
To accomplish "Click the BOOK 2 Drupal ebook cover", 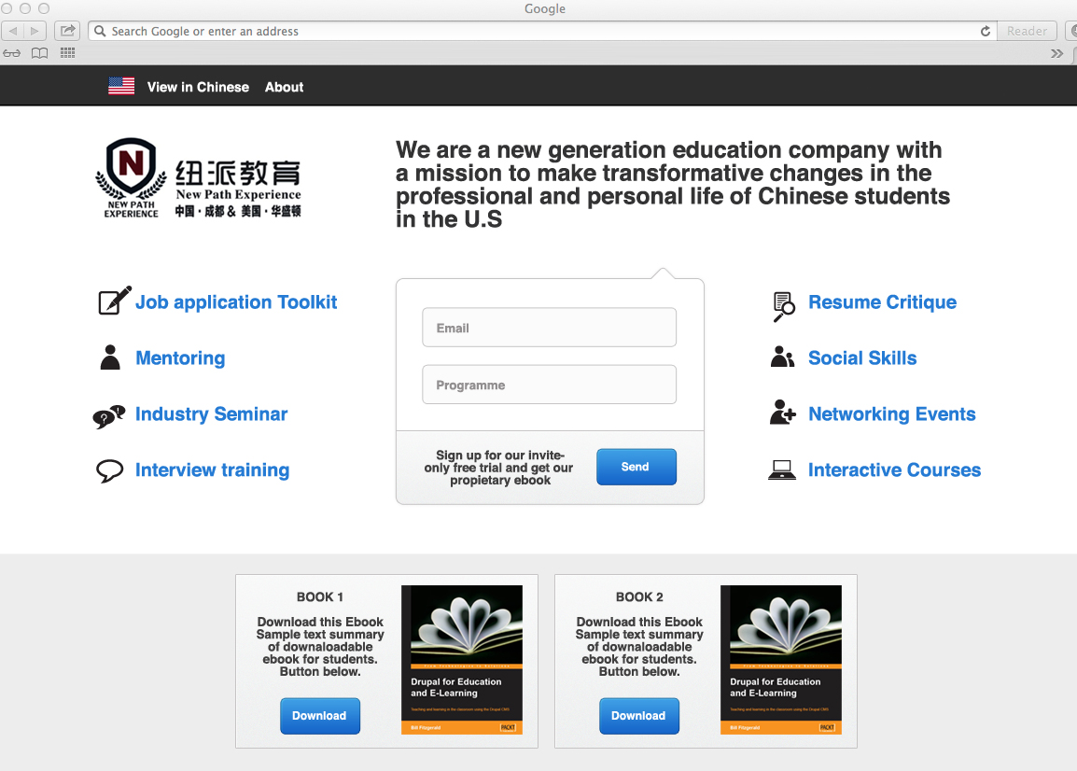I will coord(781,660).
